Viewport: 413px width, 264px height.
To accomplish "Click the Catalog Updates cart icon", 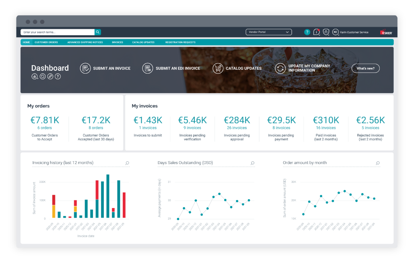I will [x=218, y=68].
